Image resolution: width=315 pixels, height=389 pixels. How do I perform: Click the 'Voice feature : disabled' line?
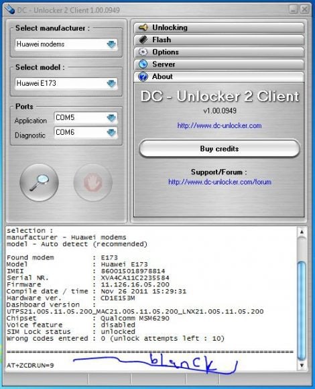(x=70, y=325)
